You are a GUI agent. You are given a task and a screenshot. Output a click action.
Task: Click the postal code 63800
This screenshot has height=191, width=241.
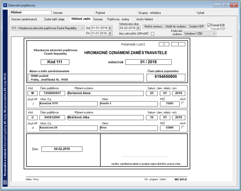pos(169,128)
